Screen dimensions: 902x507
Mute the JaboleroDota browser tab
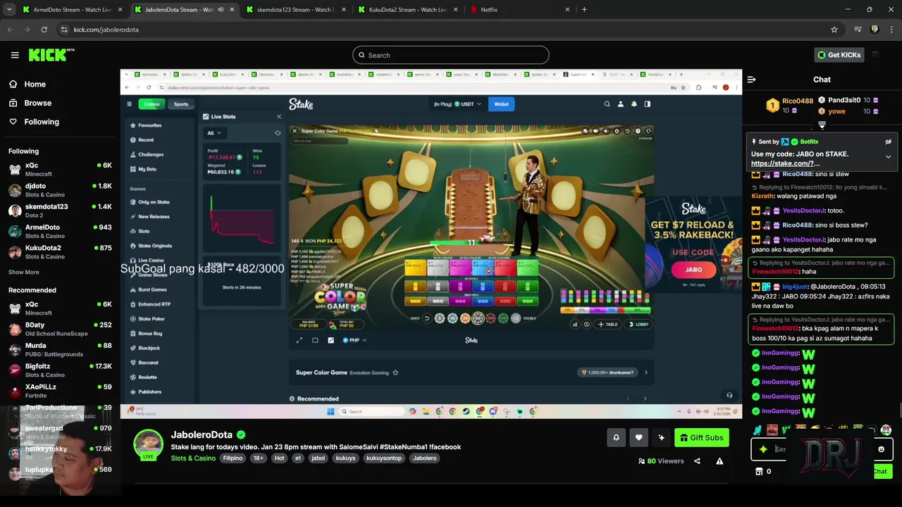[x=221, y=10]
